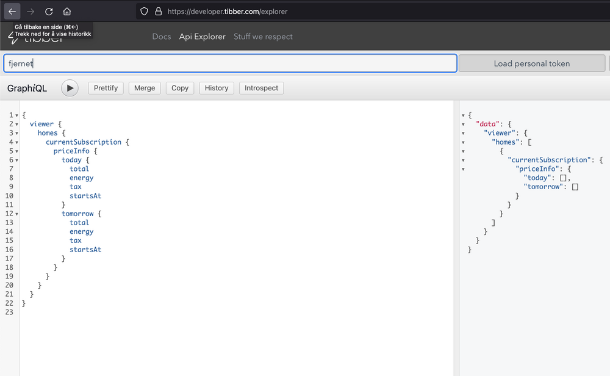610x376 pixels.
Task: Click the padlock site security icon
Action: click(159, 11)
